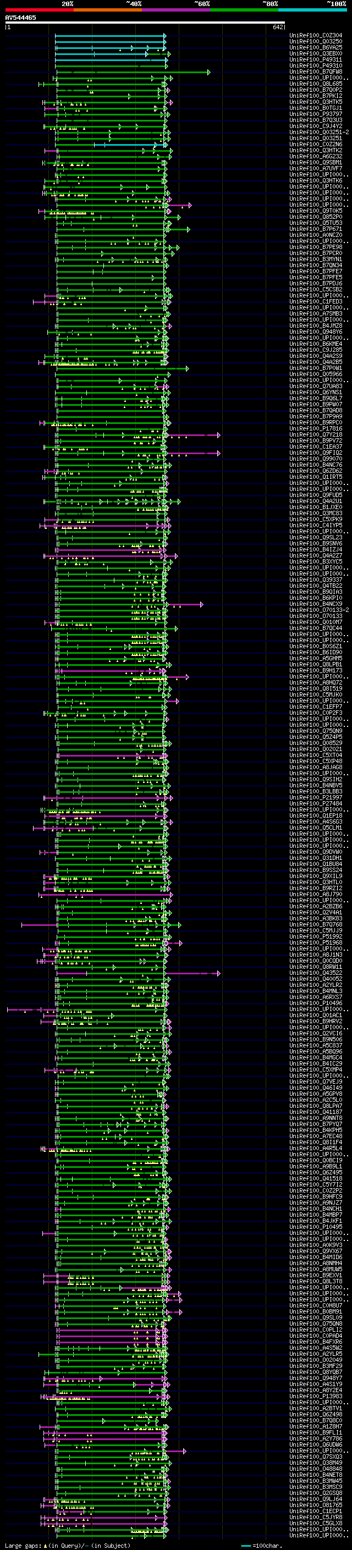This screenshot has height=1550, width=352.
Task: Select hit label UniRef100_B7Q0P2
Action: 316,90
